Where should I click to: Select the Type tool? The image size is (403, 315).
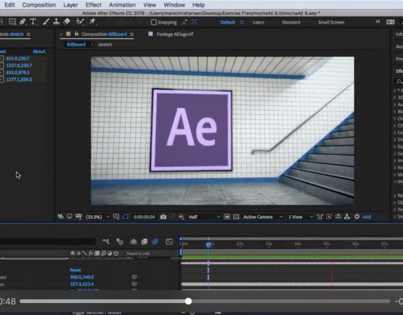click(x=33, y=22)
